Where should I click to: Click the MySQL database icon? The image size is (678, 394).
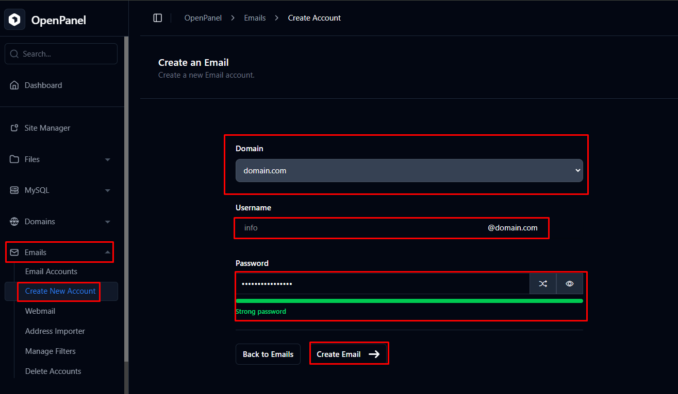tap(14, 190)
